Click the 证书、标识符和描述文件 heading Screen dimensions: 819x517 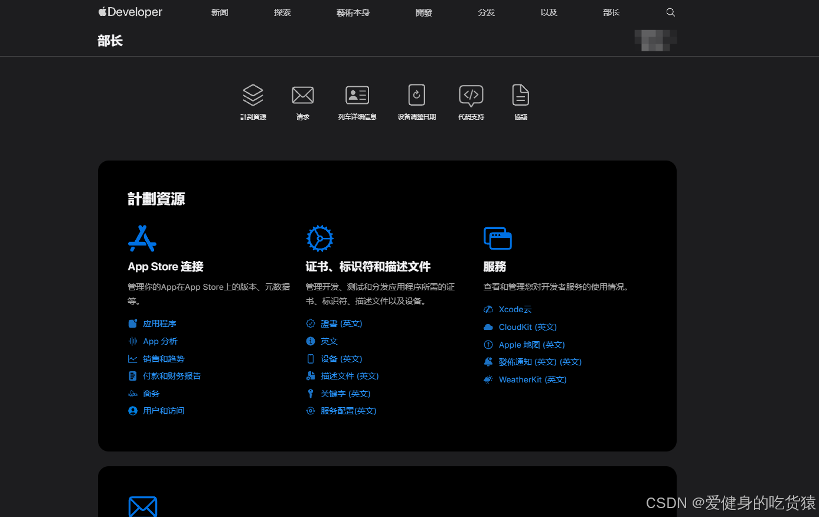(368, 267)
